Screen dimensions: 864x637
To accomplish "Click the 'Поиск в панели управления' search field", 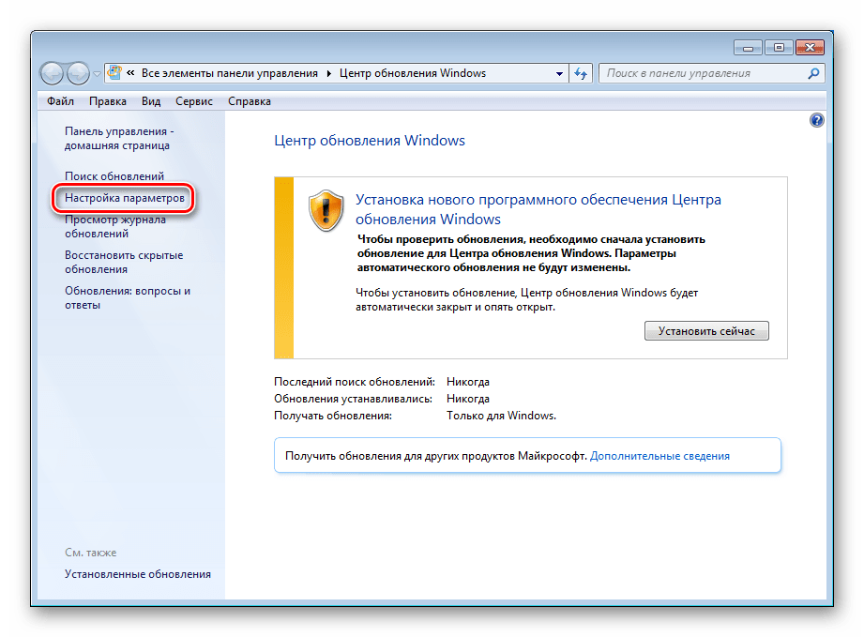I will pos(704,73).
